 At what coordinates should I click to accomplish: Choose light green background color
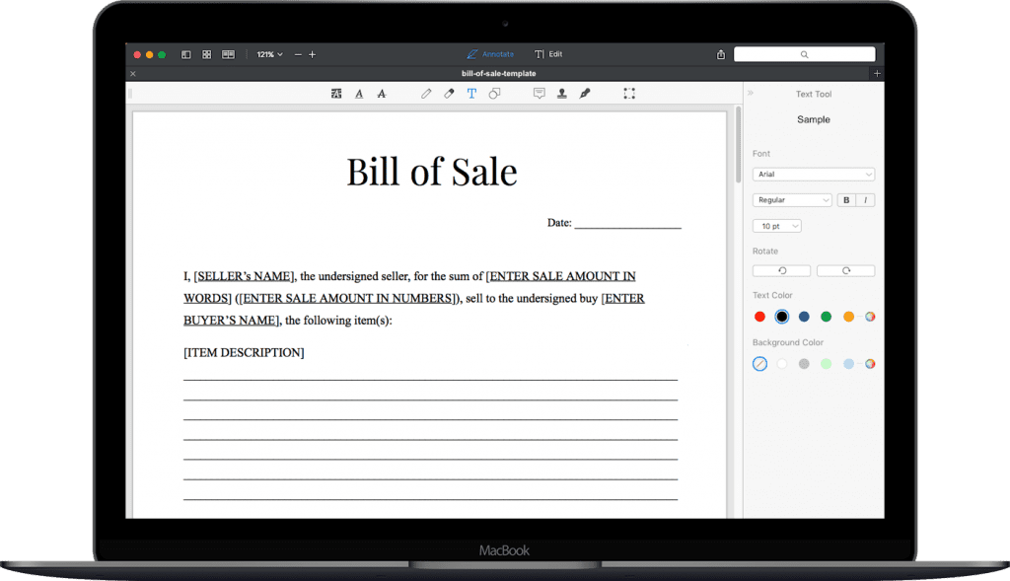click(x=827, y=364)
